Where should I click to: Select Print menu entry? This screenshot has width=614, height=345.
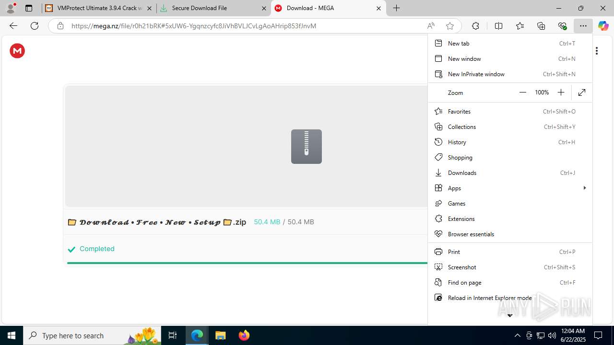[x=510, y=252]
